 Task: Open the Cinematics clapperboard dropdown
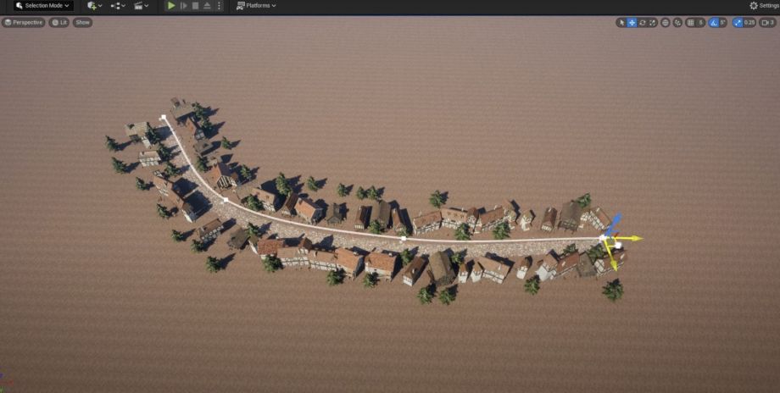[142, 6]
